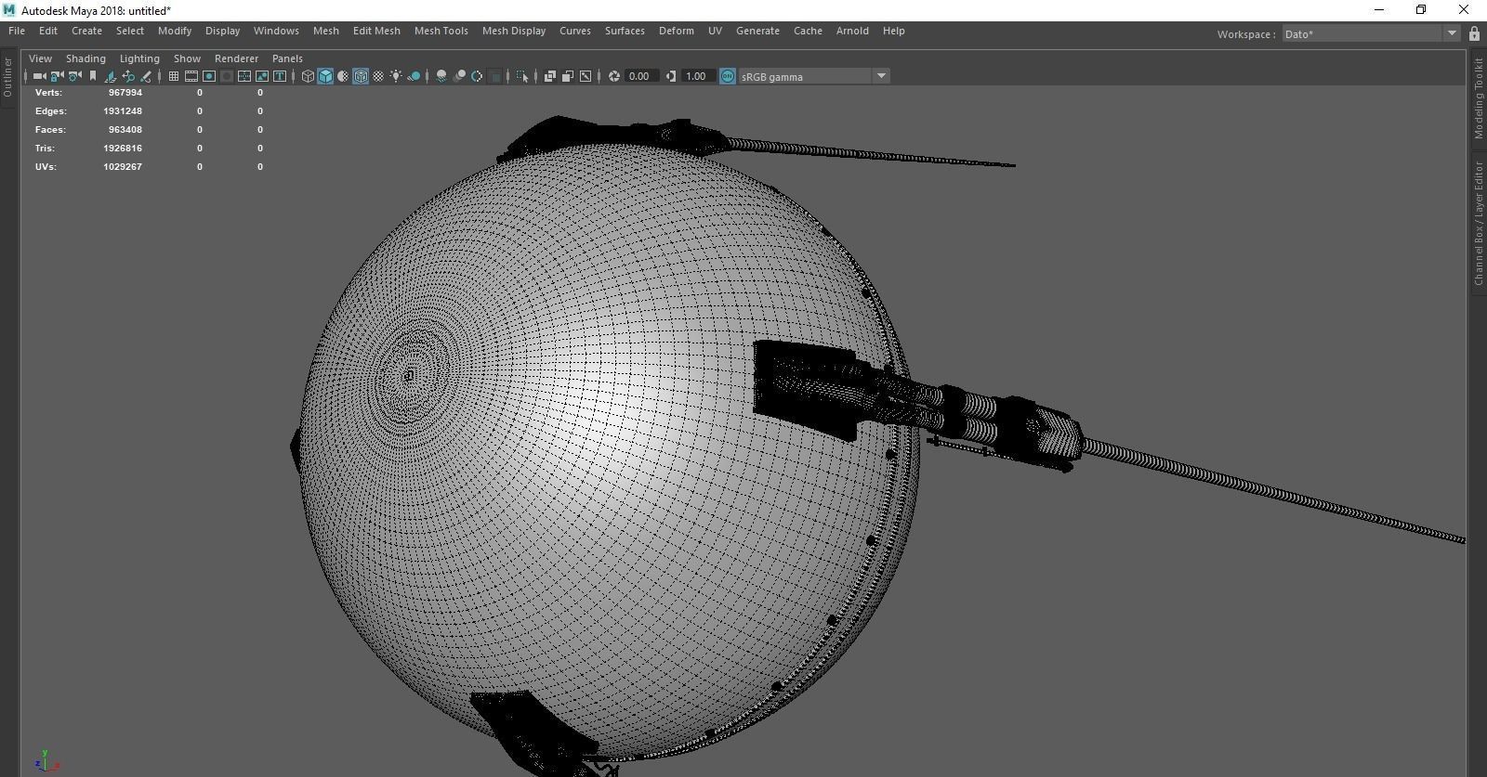Open the Generate menu
The width and height of the screenshot is (1487, 777).
pyautogui.click(x=757, y=31)
